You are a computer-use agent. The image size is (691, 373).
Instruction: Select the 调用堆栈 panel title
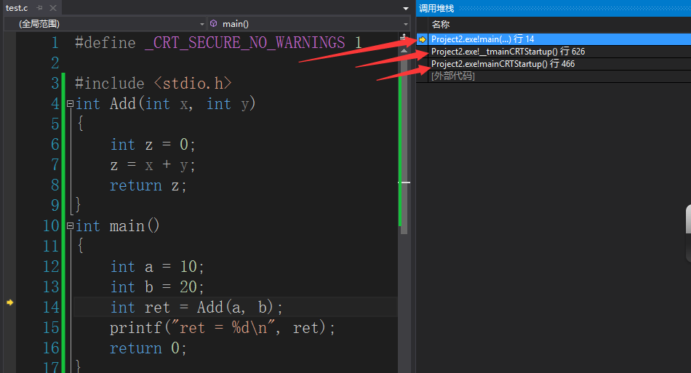[x=436, y=8]
